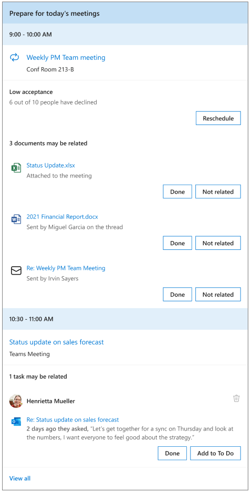This screenshot has width=252, height=493.
Task: Mark Status Update.xlsx as Not related
Action: coord(218,192)
